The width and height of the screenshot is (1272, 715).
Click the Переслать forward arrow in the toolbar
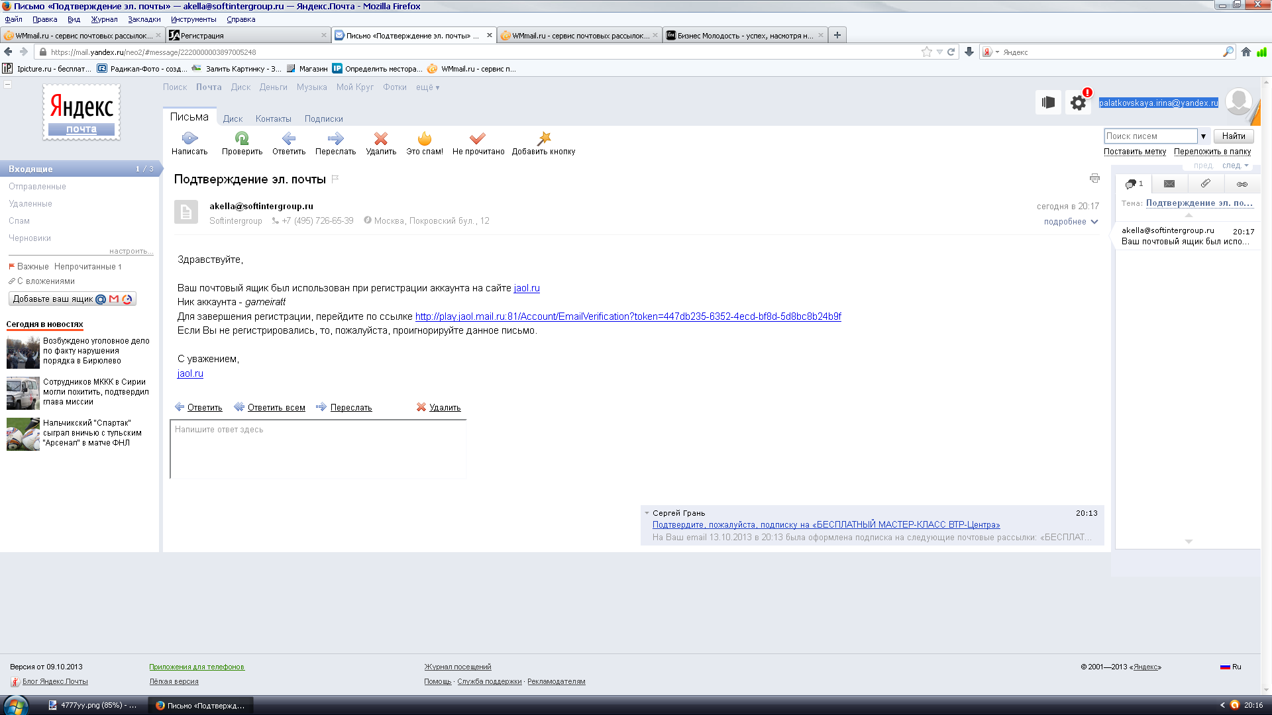(335, 138)
